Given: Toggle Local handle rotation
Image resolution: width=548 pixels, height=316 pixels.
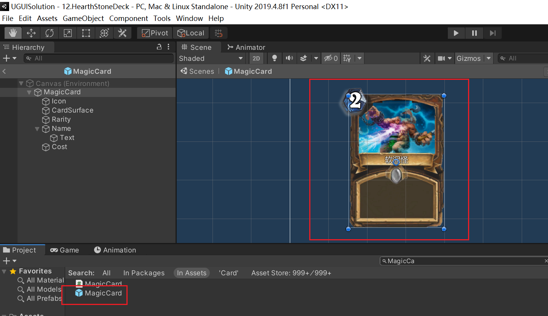Looking at the screenshot, I should 191,33.
